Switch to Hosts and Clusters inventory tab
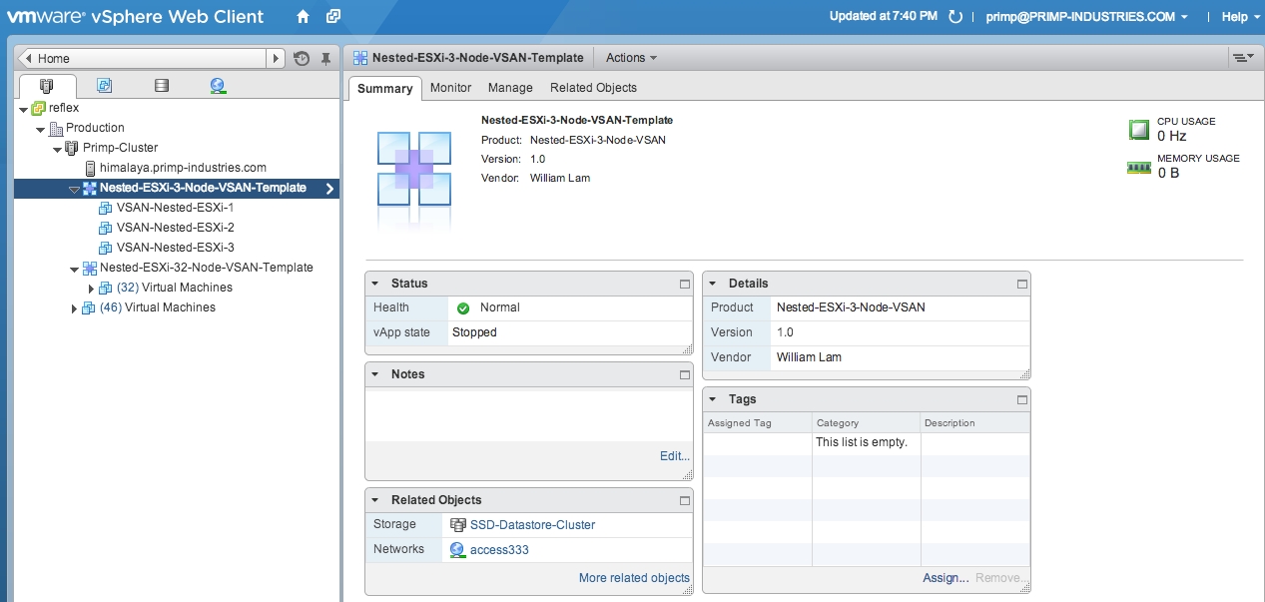 point(46,86)
